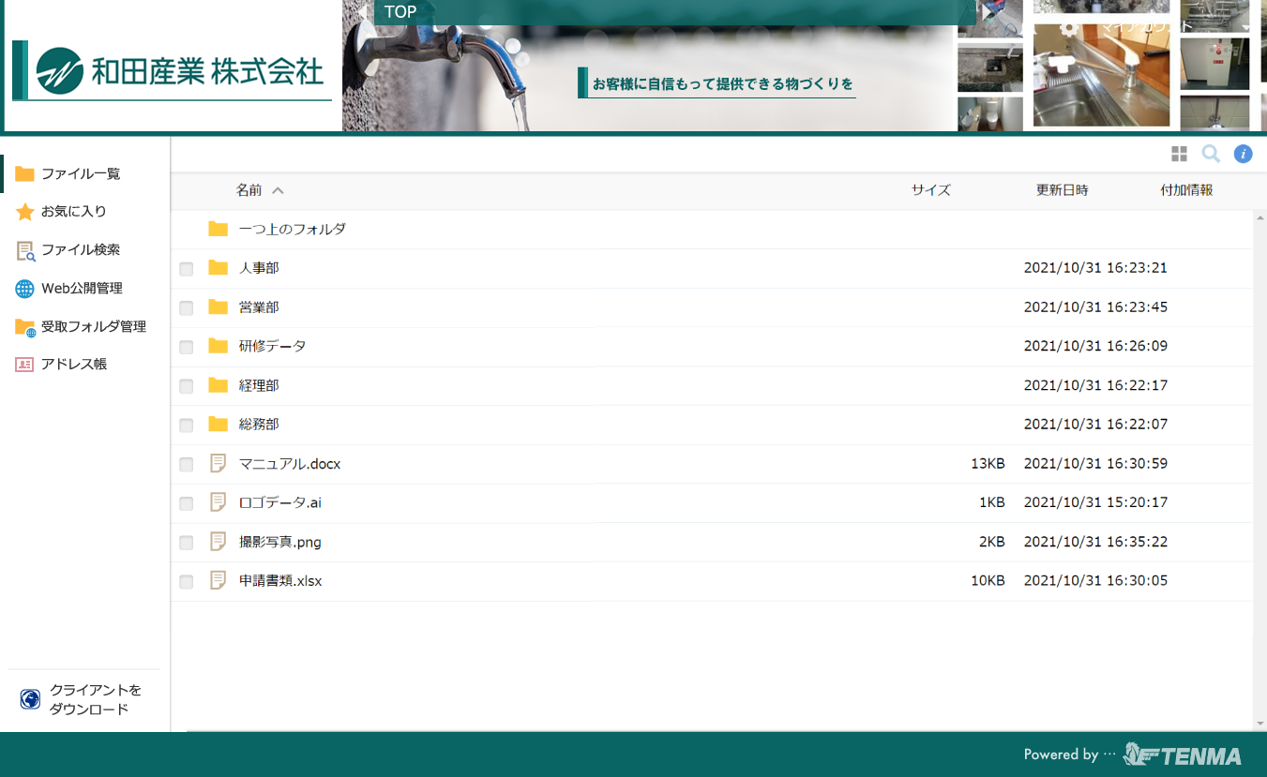1267x777 pixels.
Task: Toggle name sort order arrow
Action: click(x=278, y=190)
